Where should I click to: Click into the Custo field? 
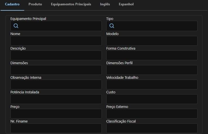pyautogui.click(x=152, y=99)
